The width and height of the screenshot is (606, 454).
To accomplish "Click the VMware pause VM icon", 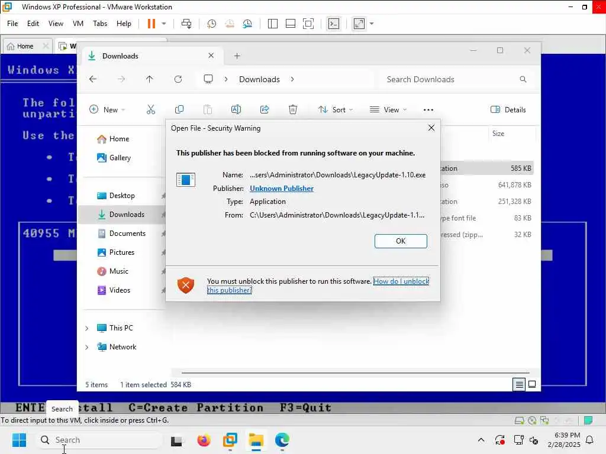I will click(x=151, y=24).
